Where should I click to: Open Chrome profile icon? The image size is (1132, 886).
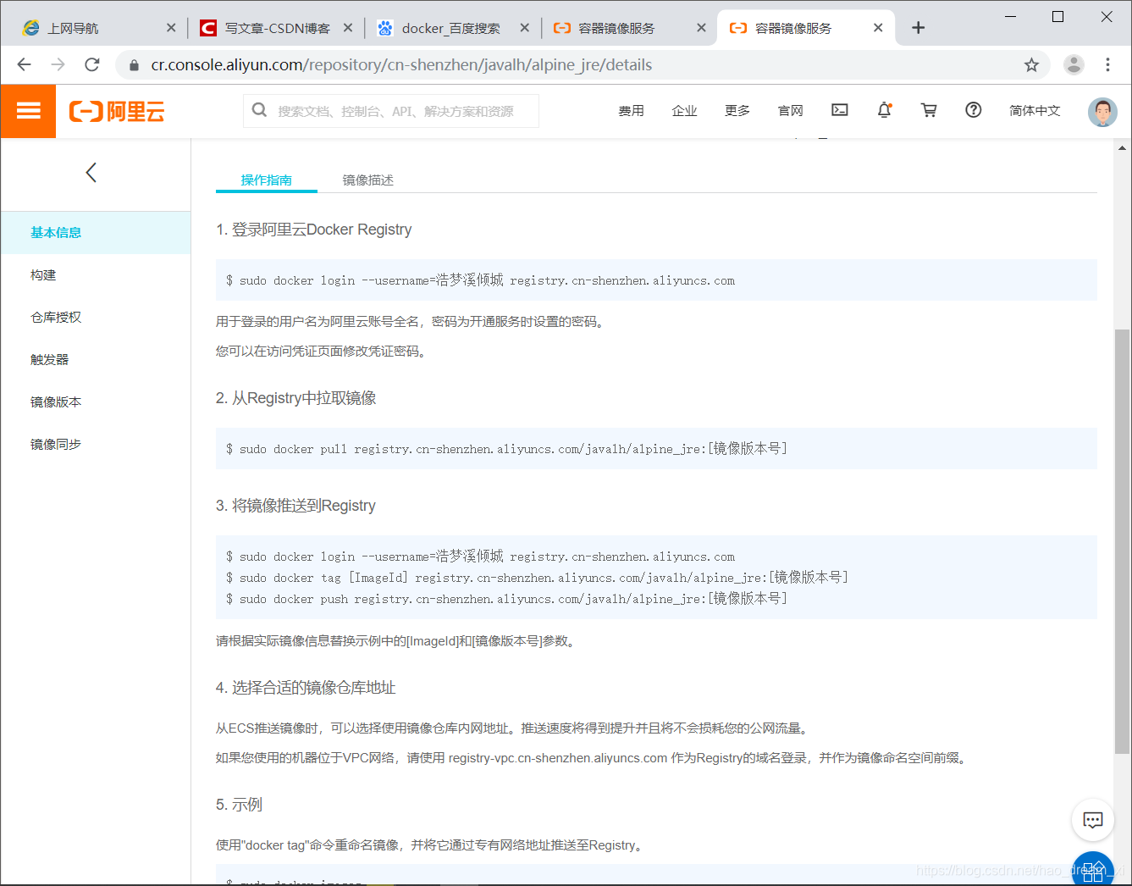(1074, 64)
